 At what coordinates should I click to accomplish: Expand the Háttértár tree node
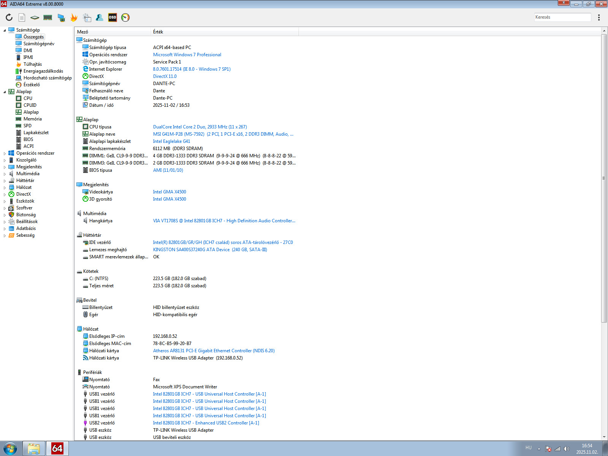(x=5, y=180)
